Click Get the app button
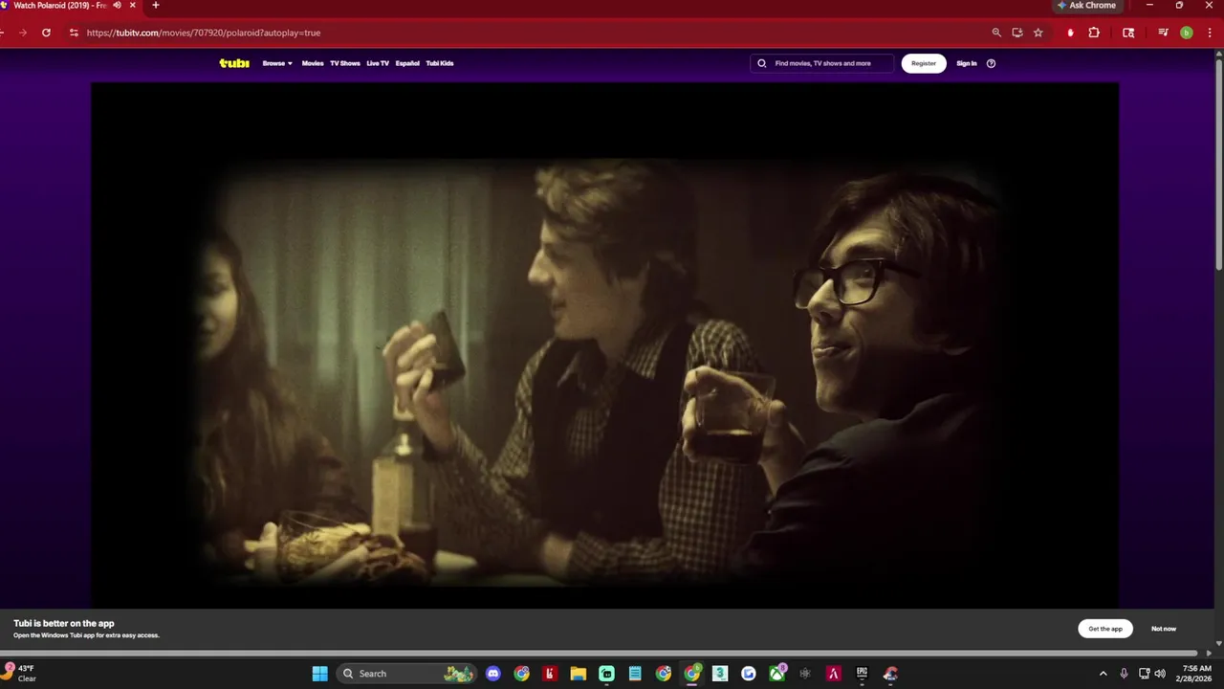Screen dimensions: 1224x689 click(1105, 629)
